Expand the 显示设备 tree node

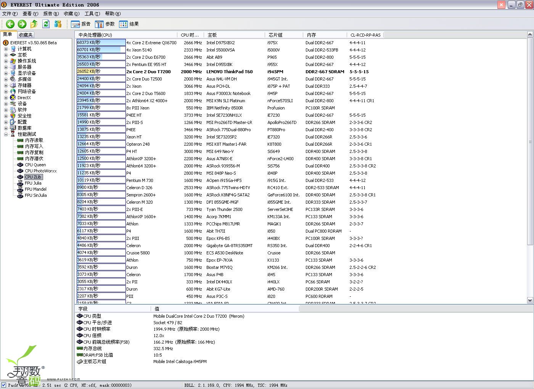(6, 73)
